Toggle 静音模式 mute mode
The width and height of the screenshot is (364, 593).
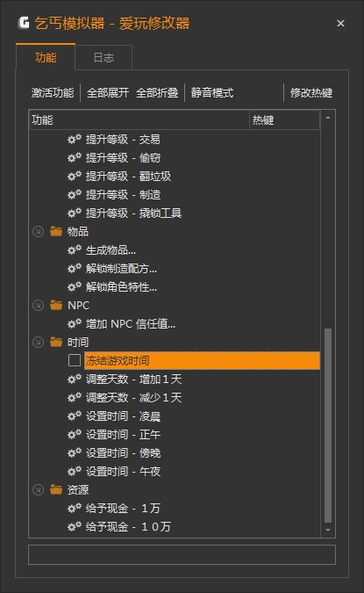tap(212, 92)
